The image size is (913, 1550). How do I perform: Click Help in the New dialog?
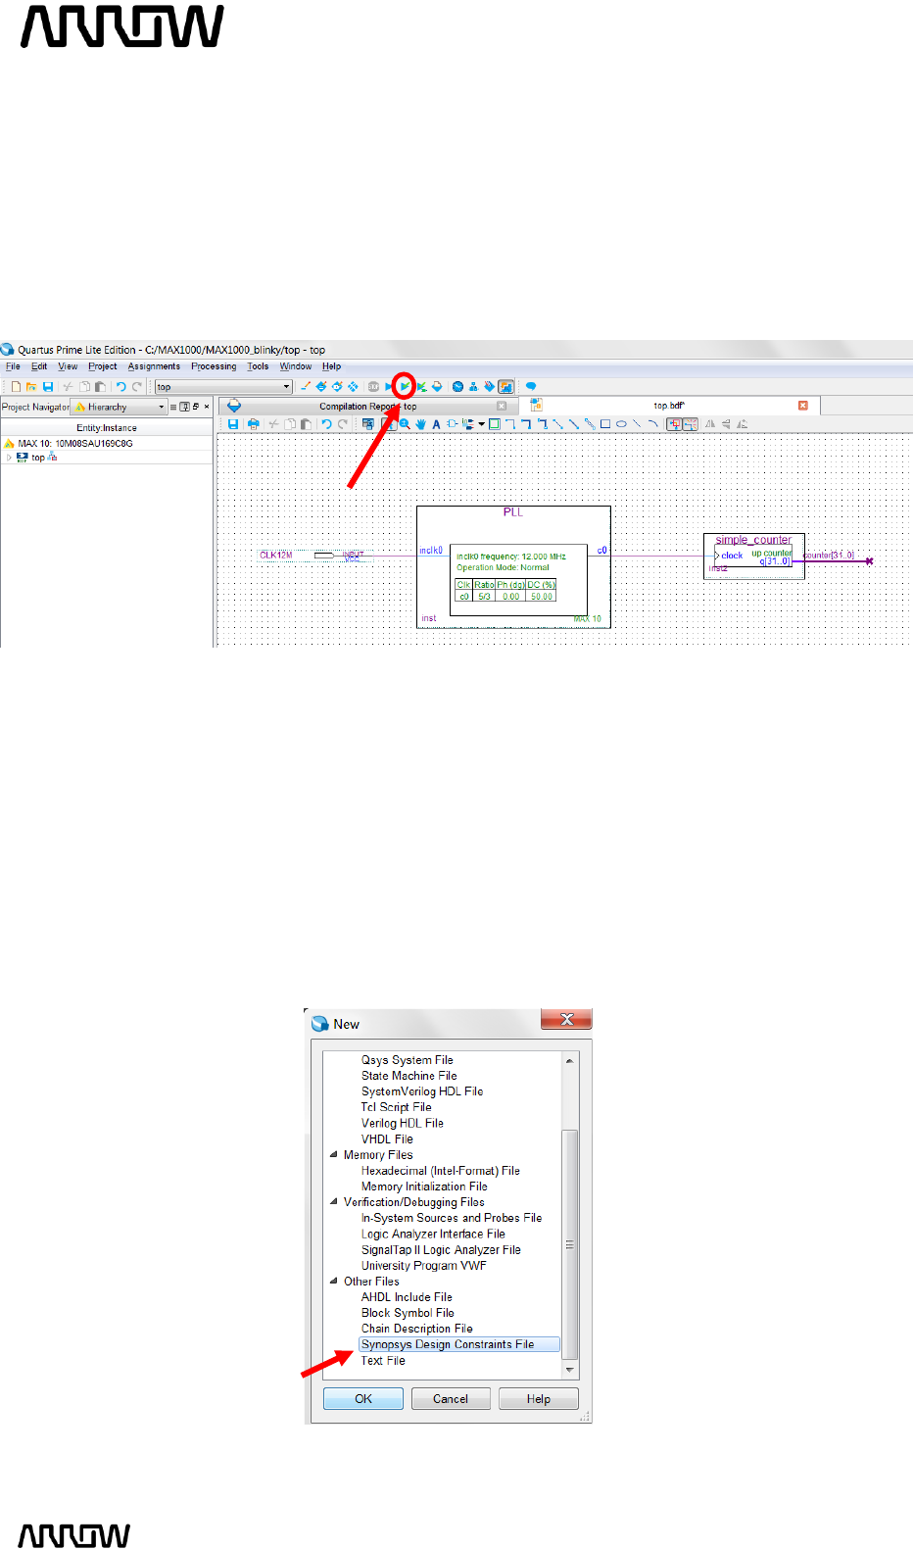coord(539,1399)
